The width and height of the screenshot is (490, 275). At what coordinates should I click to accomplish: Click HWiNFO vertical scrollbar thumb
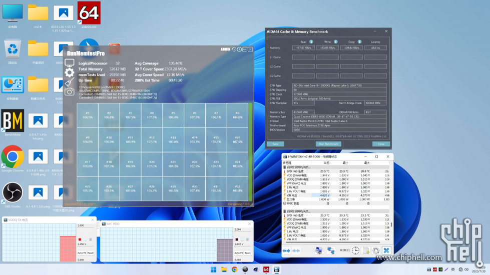click(x=391, y=224)
